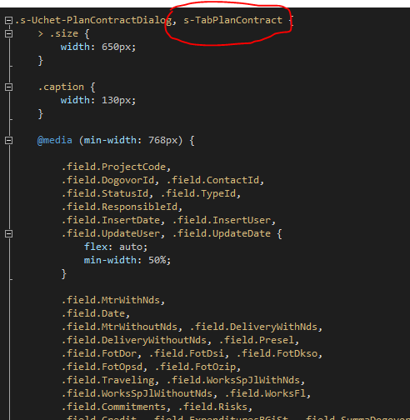The image size is (410, 420).
Task: Click the .field.FotDsi selector
Action: point(187,353)
